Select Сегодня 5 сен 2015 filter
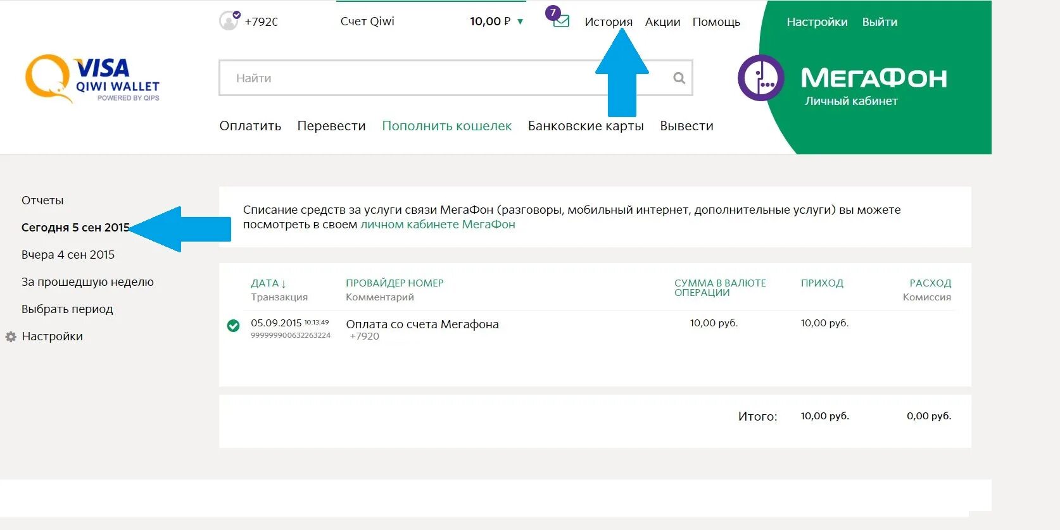Screen dimensions: 1060x530 (x=75, y=228)
